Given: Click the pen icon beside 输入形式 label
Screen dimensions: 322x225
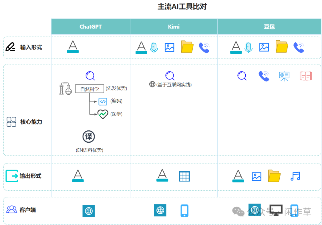Looking at the screenshot, I should [x=10, y=47].
